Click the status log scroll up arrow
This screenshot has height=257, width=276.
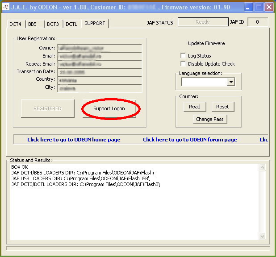tap(262, 167)
